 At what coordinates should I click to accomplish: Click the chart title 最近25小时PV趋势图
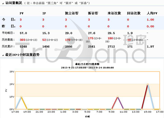click(87, 64)
